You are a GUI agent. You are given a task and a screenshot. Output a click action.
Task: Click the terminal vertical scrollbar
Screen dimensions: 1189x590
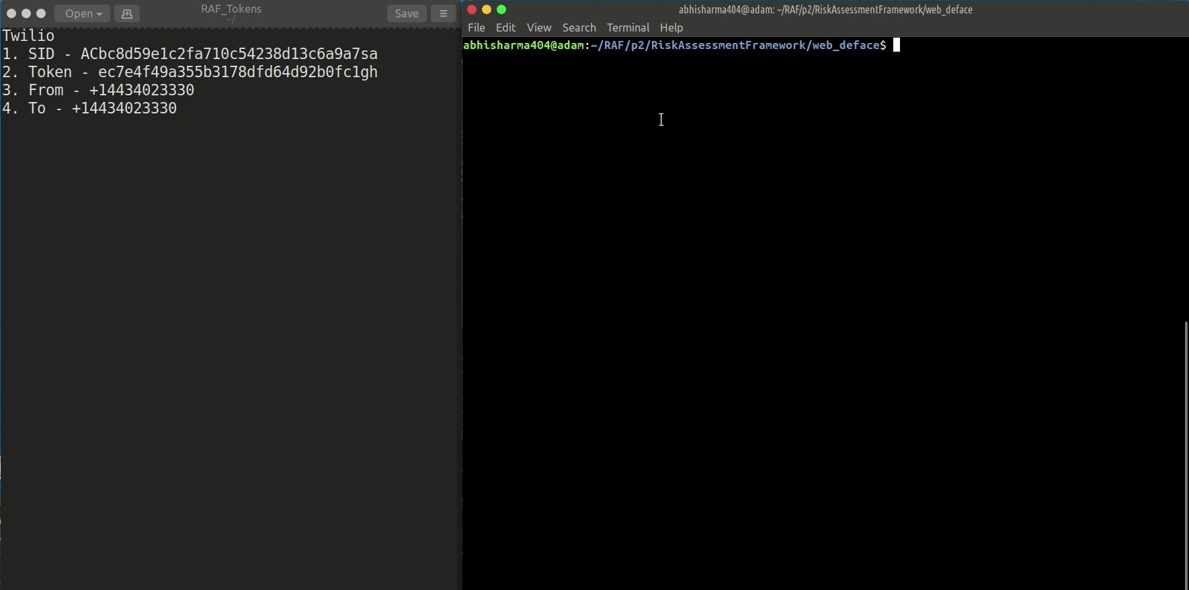pyautogui.click(x=1186, y=455)
